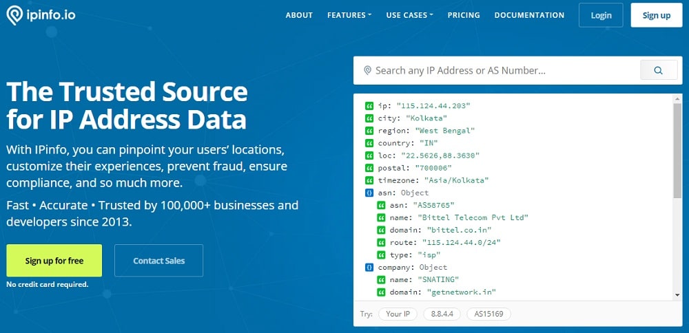Click the object braces icon beside asn

[369, 193]
